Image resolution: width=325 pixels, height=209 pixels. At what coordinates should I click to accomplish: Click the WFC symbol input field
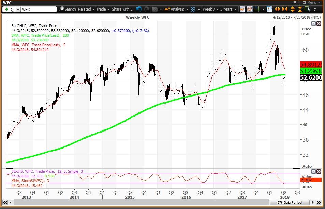click(39, 10)
